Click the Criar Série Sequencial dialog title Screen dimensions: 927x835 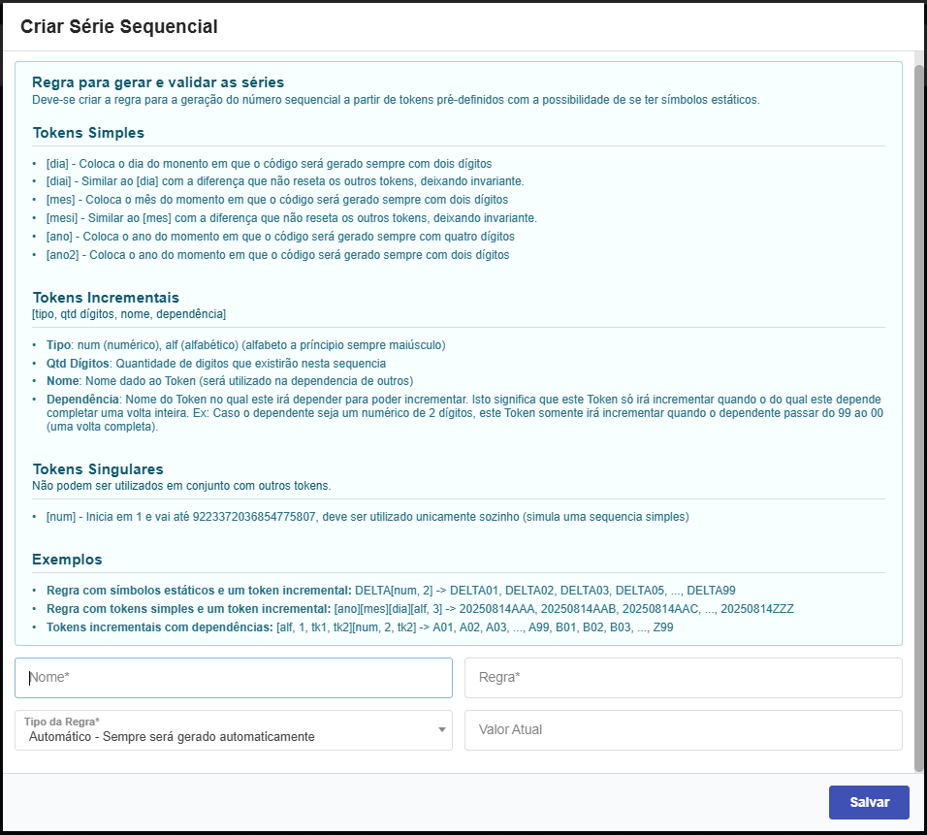coord(119,26)
